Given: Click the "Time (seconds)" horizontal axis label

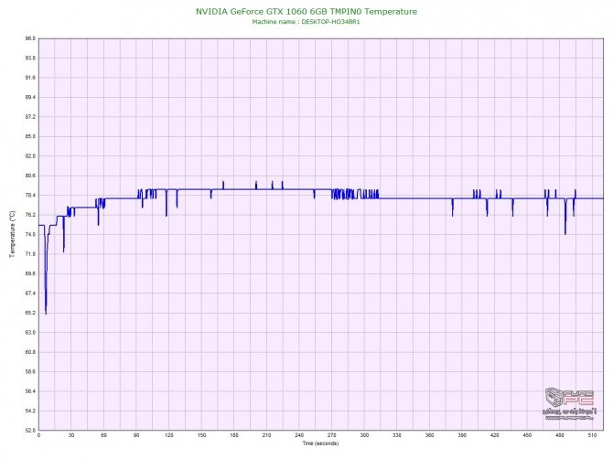Looking at the screenshot, I should 320,443.
